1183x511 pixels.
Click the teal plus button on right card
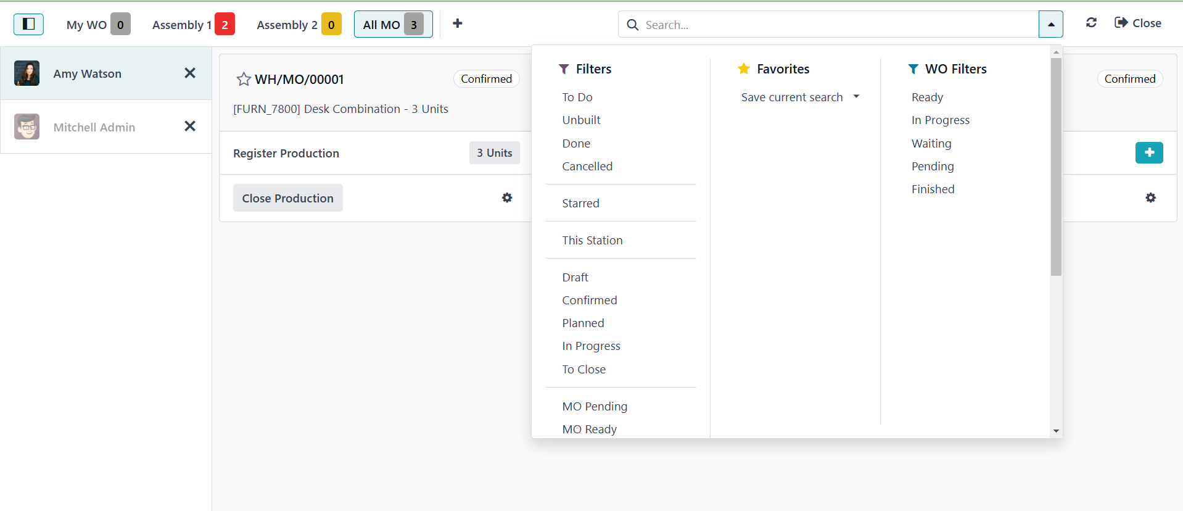tap(1148, 152)
